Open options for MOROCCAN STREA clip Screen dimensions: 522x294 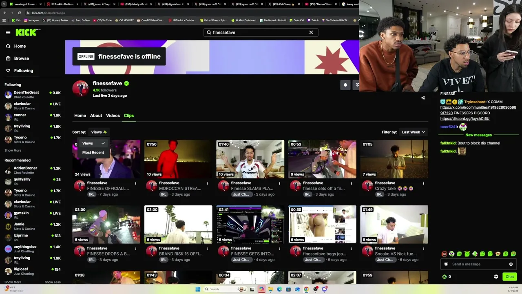click(x=208, y=183)
